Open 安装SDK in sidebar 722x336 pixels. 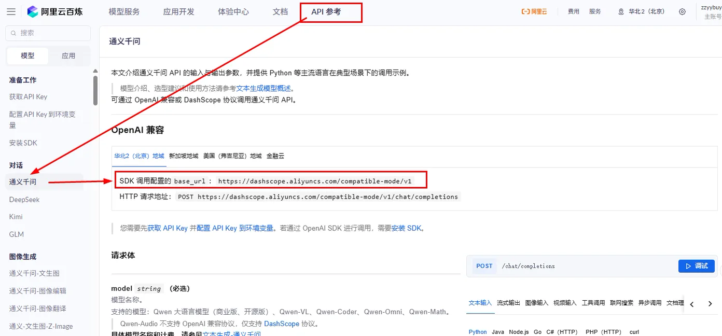(x=23, y=143)
